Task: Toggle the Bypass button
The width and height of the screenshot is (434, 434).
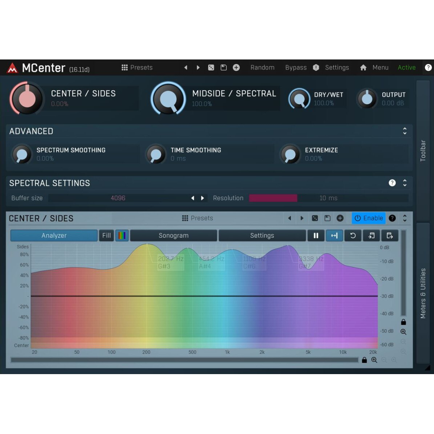Action: 296,68
